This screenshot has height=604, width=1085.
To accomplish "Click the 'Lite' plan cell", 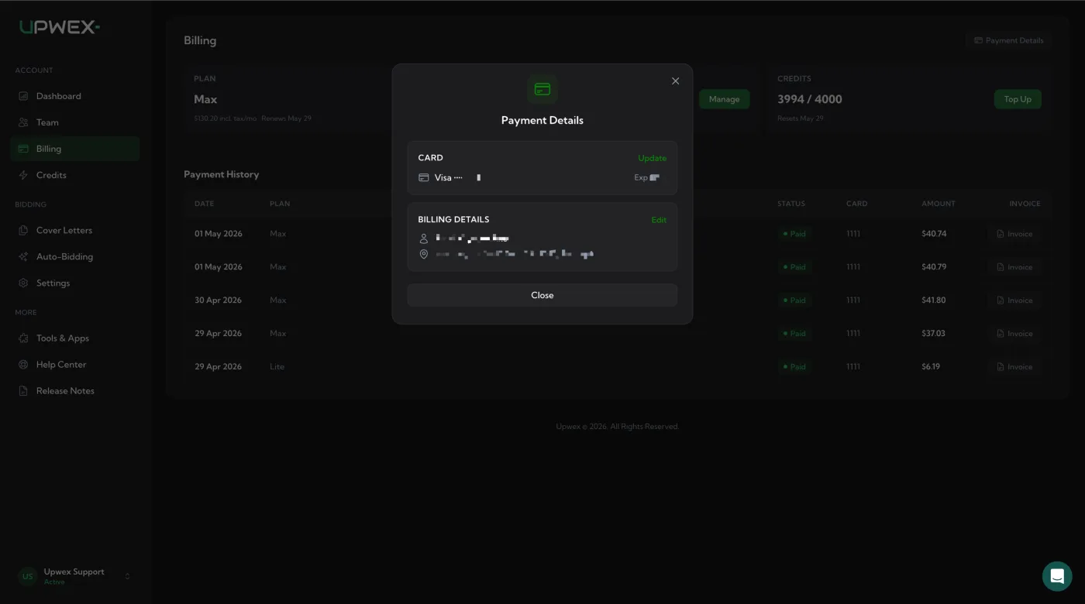I will click(277, 367).
